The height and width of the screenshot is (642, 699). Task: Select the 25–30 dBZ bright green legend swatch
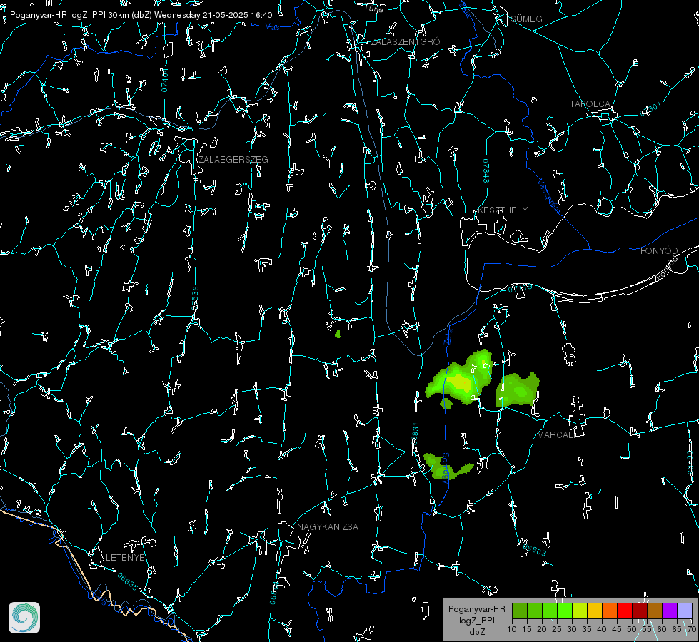coord(565,611)
